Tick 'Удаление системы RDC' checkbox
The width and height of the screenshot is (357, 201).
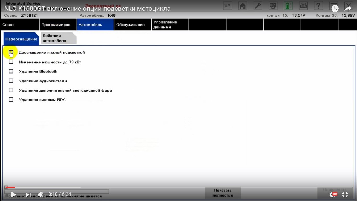[x=11, y=100]
